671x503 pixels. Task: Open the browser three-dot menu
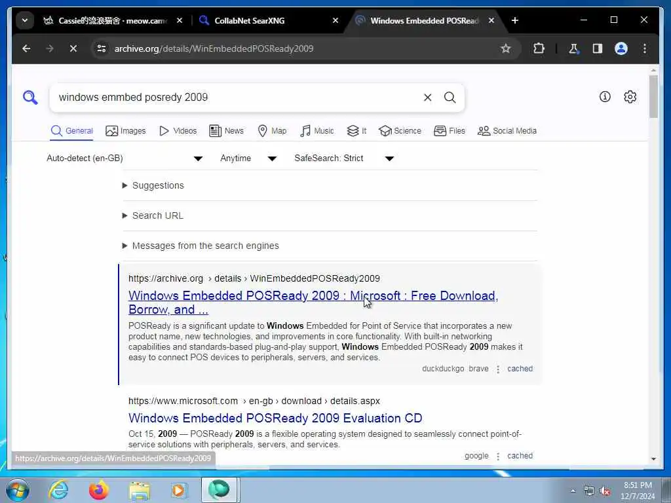[645, 48]
